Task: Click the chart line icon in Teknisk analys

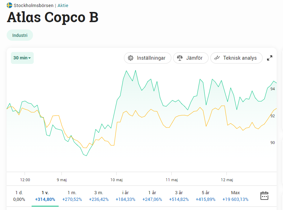Action: coord(217,58)
